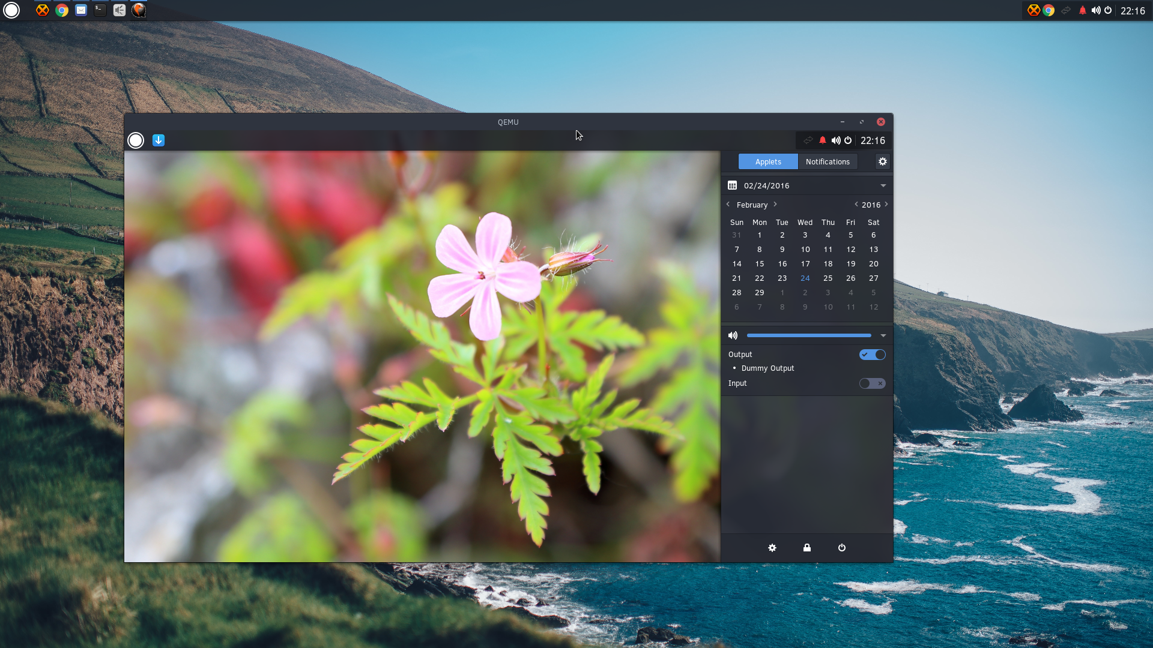The height and width of the screenshot is (648, 1153).
Task: Click the flower wallpaper inside QEMU
Action: 422,356
